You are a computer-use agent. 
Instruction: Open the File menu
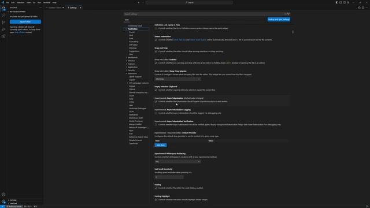coord(8,2)
